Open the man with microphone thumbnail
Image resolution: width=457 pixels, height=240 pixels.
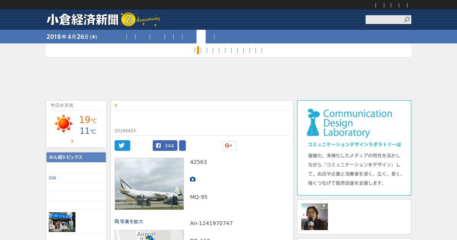(x=315, y=217)
